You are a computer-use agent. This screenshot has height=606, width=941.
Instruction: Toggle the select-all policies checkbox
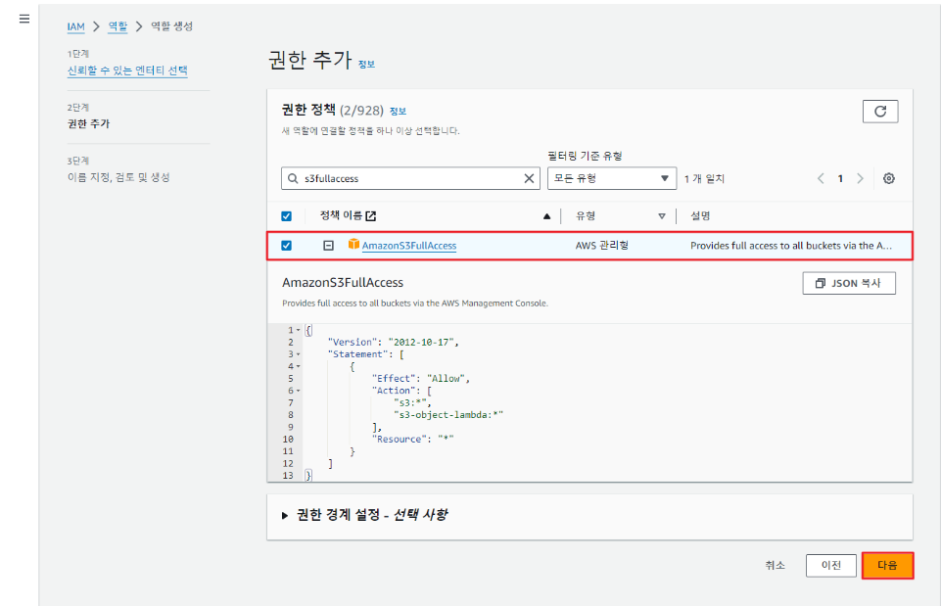click(x=286, y=216)
